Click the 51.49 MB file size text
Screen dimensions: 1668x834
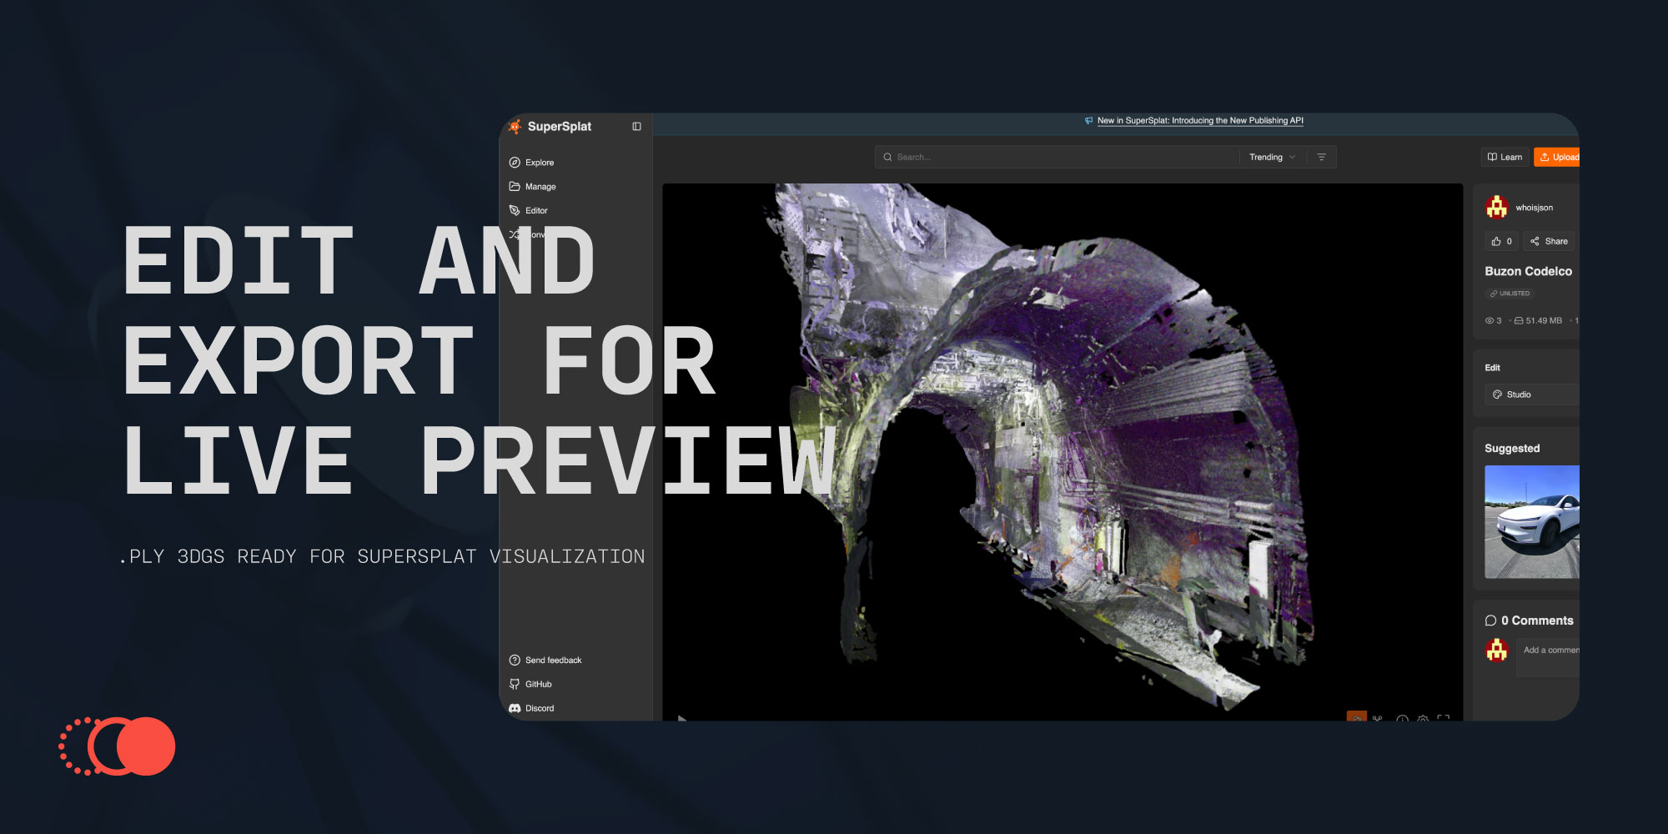[1544, 320]
